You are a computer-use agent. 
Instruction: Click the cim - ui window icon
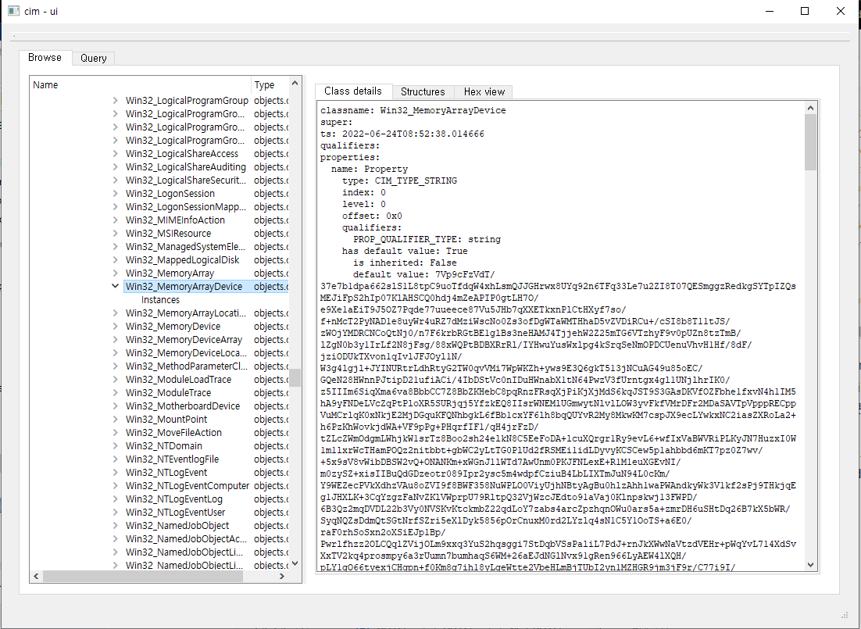pos(14,11)
